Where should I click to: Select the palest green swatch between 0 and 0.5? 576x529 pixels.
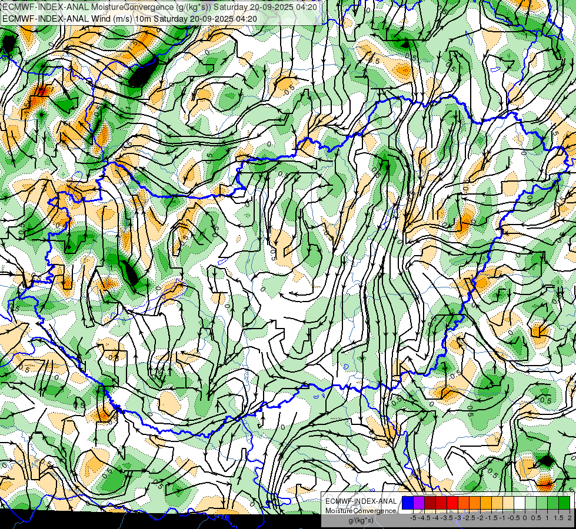click(531, 503)
